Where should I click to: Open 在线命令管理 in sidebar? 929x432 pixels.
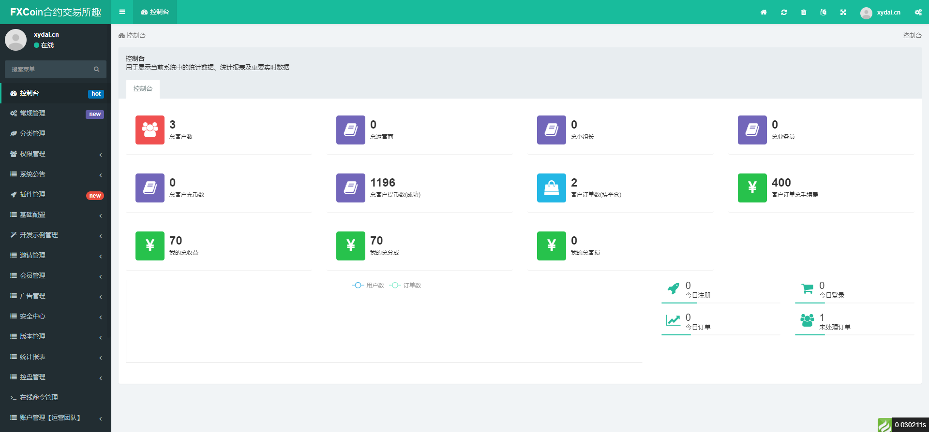(56, 397)
